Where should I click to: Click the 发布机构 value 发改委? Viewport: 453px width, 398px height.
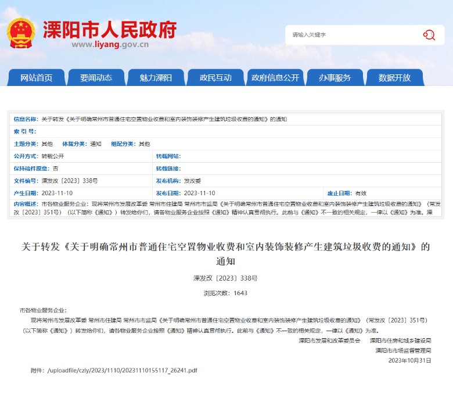coord(192,181)
